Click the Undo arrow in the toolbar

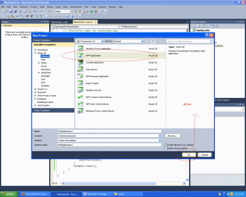(x=34, y=11)
